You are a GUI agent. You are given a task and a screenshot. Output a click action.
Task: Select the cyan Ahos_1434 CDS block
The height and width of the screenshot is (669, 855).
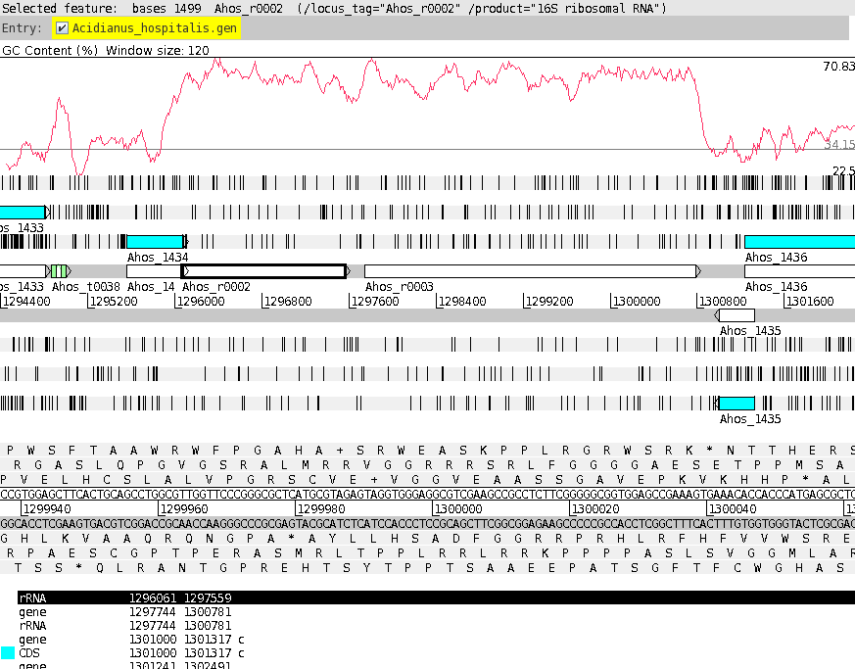pos(155,242)
